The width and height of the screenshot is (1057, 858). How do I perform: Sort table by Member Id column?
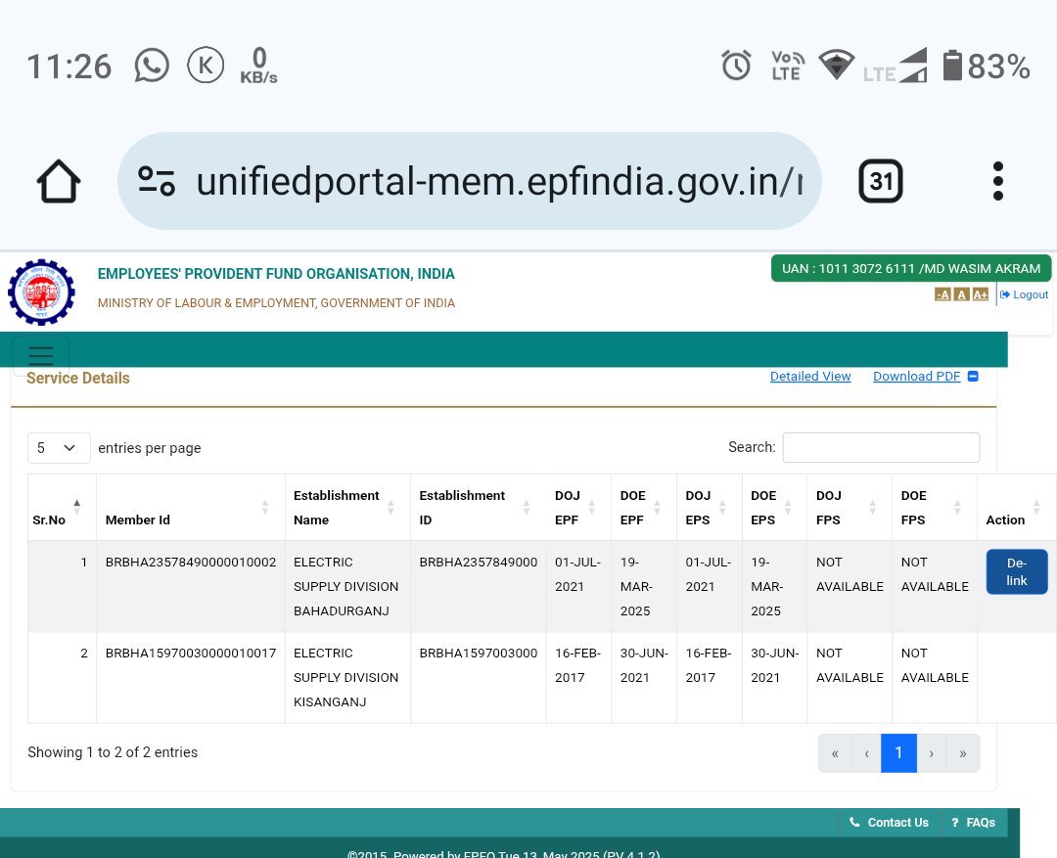(x=191, y=508)
